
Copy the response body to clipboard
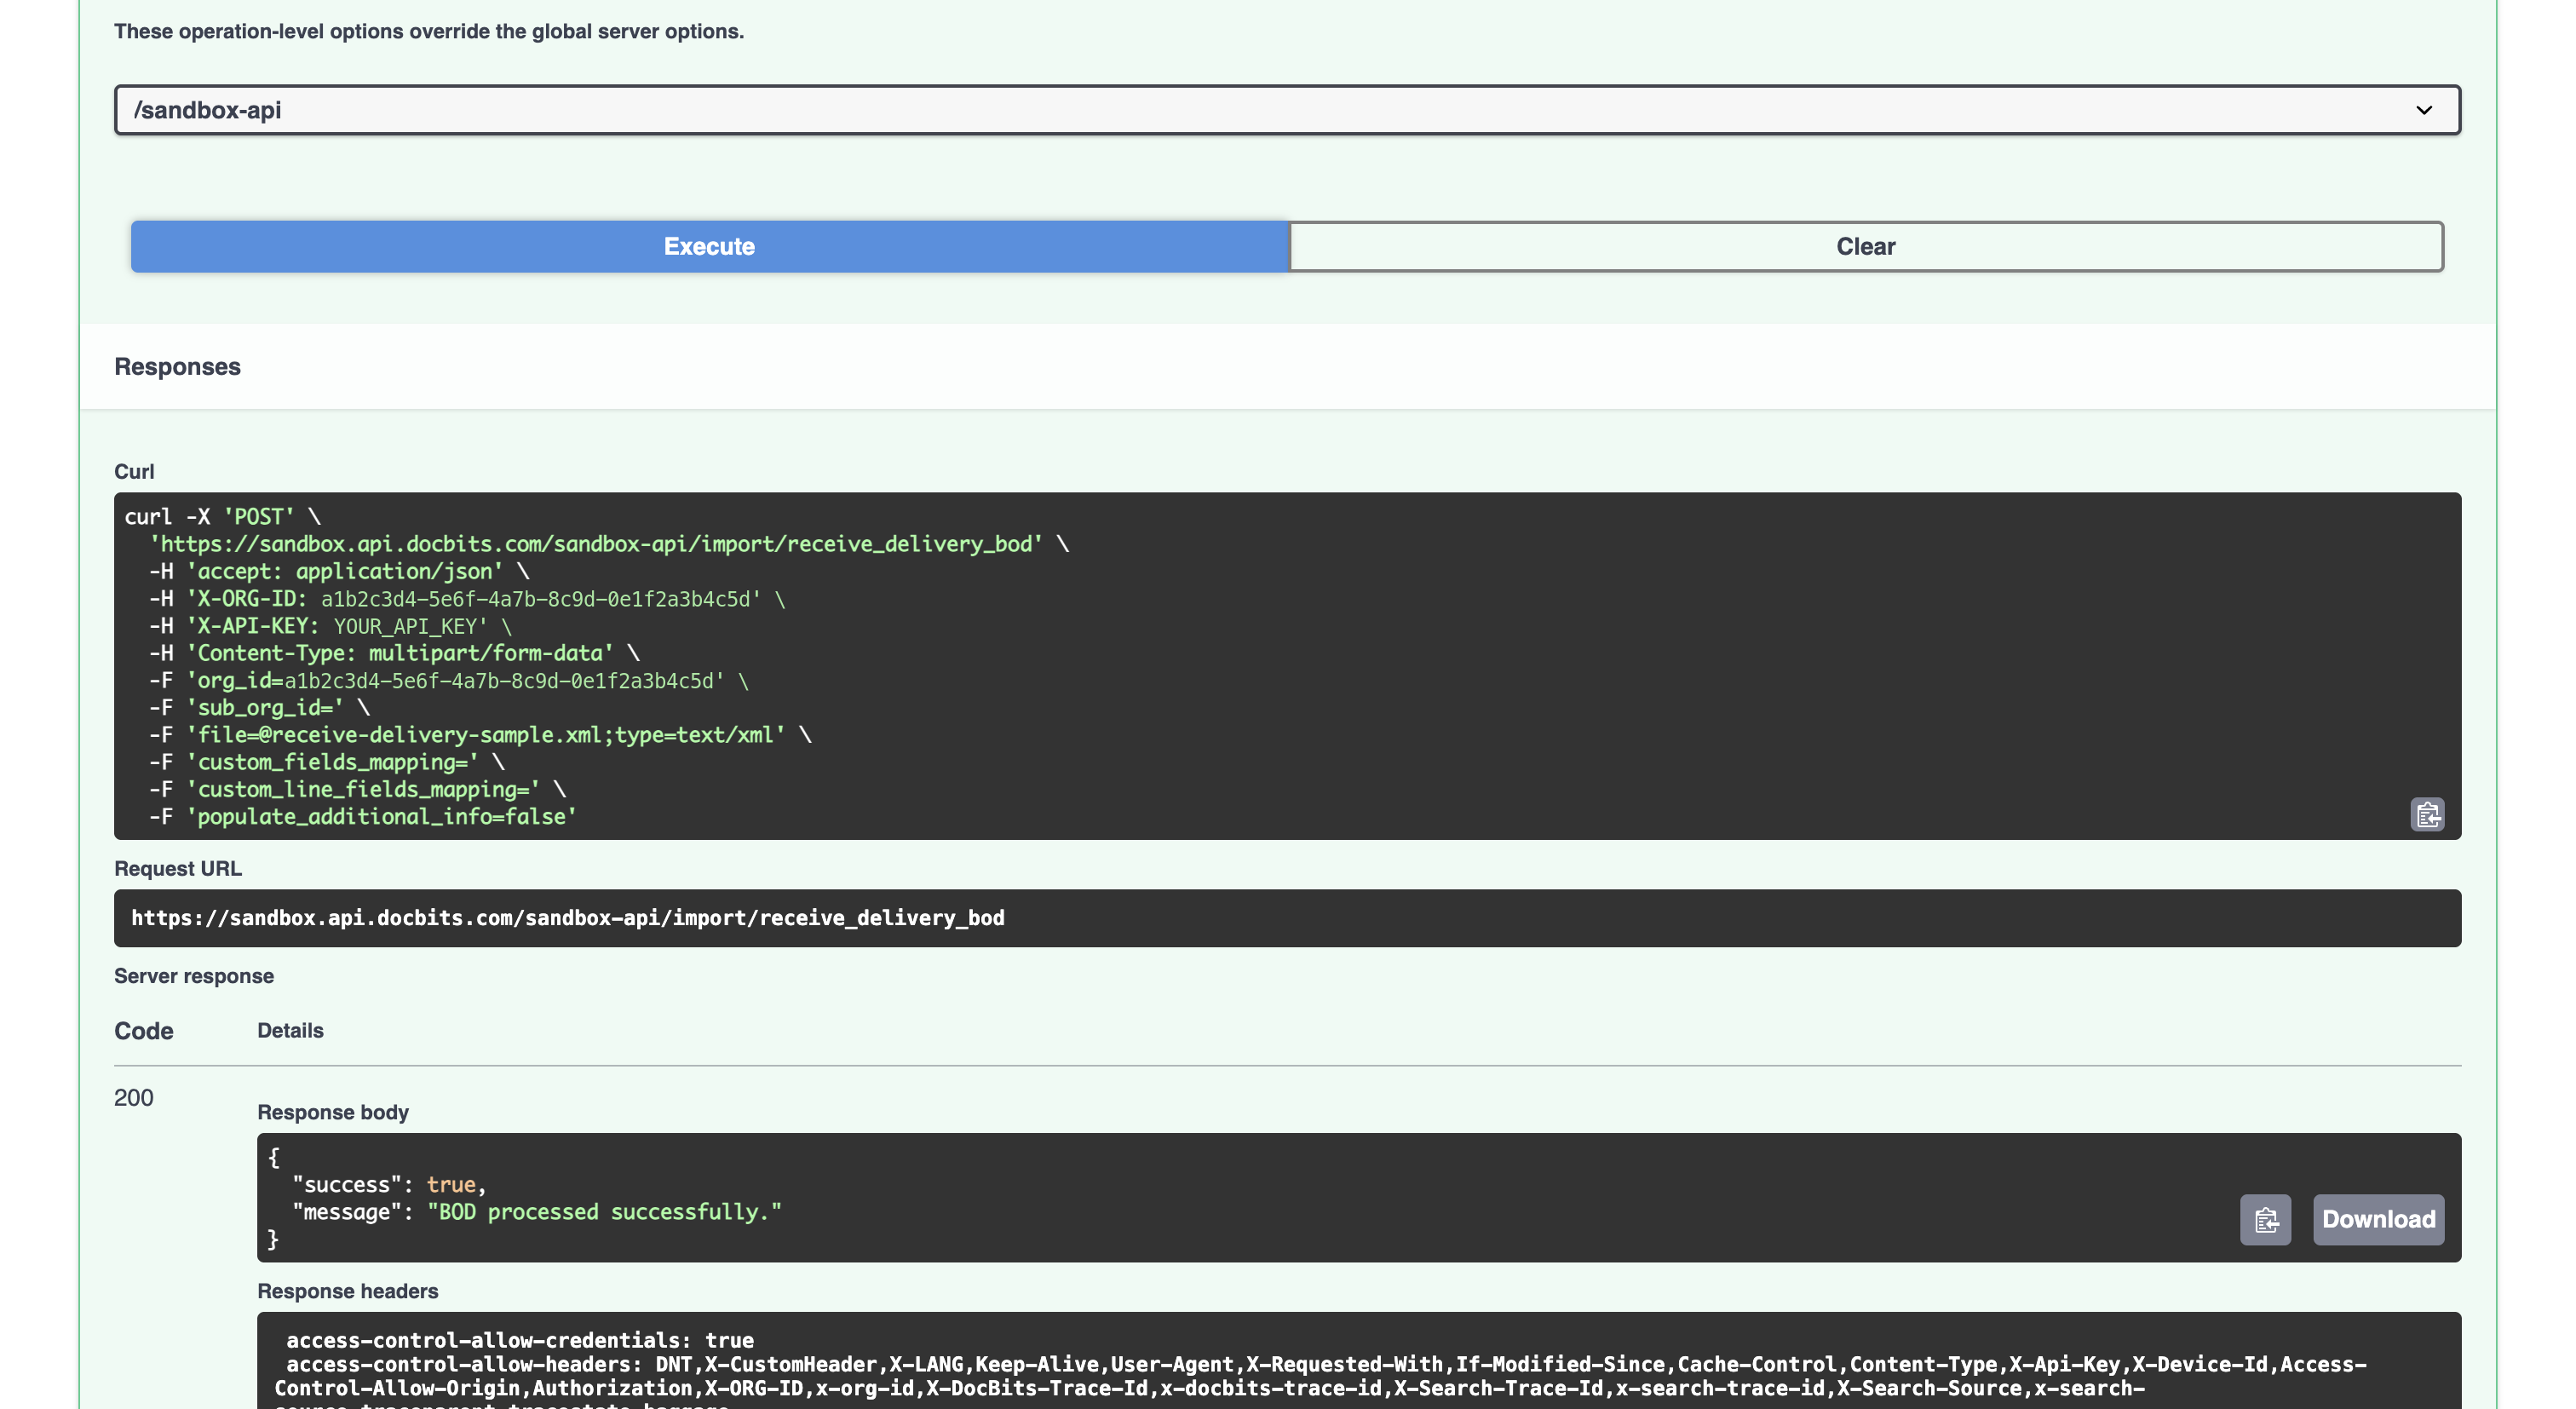2265,1219
